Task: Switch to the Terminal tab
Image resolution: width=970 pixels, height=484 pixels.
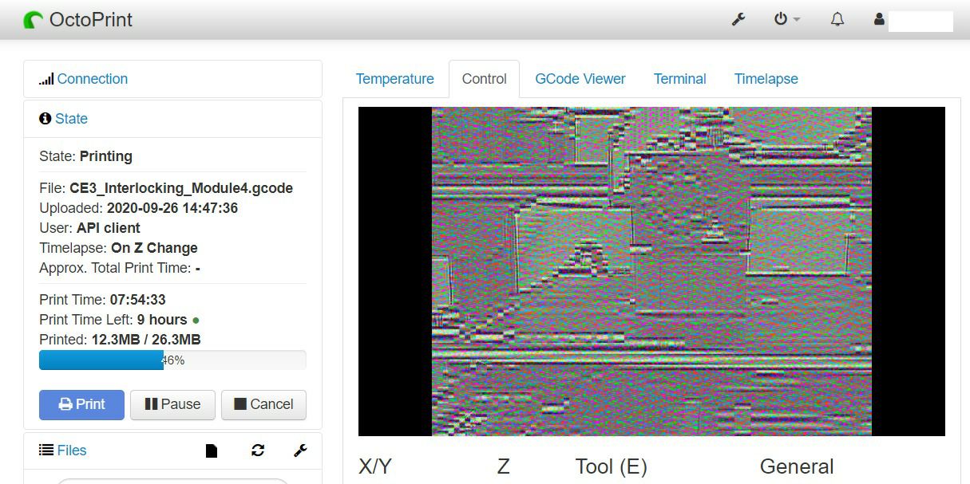Action: click(680, 79)
